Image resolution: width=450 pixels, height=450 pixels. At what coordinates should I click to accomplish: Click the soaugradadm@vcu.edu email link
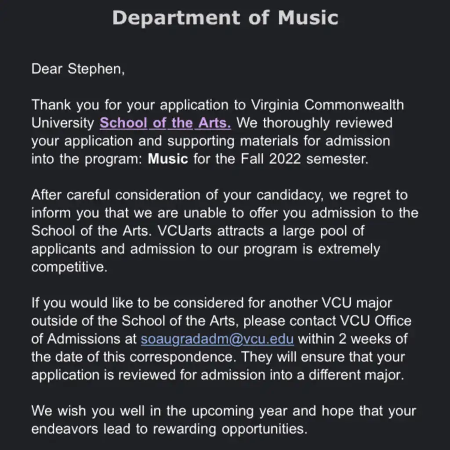(x=217, y=339)
